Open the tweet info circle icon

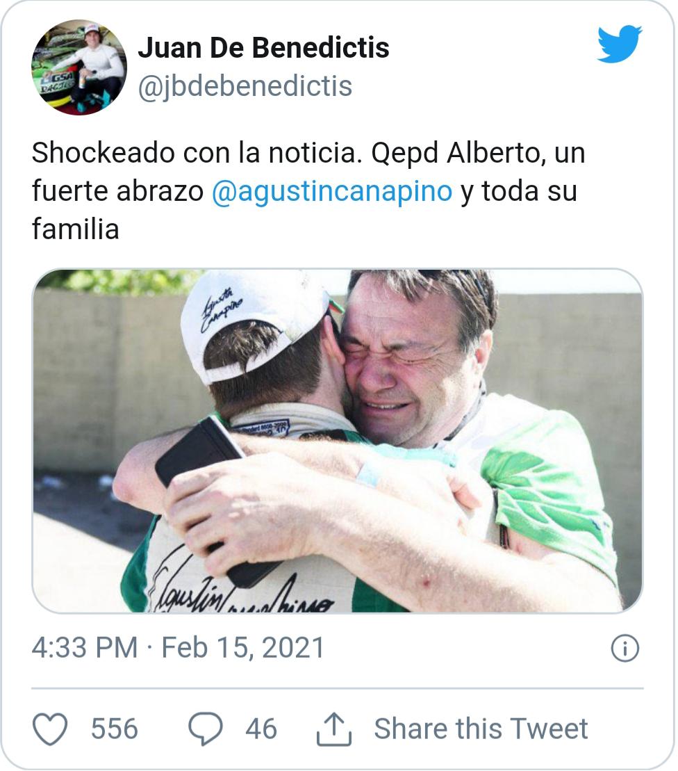625,648
